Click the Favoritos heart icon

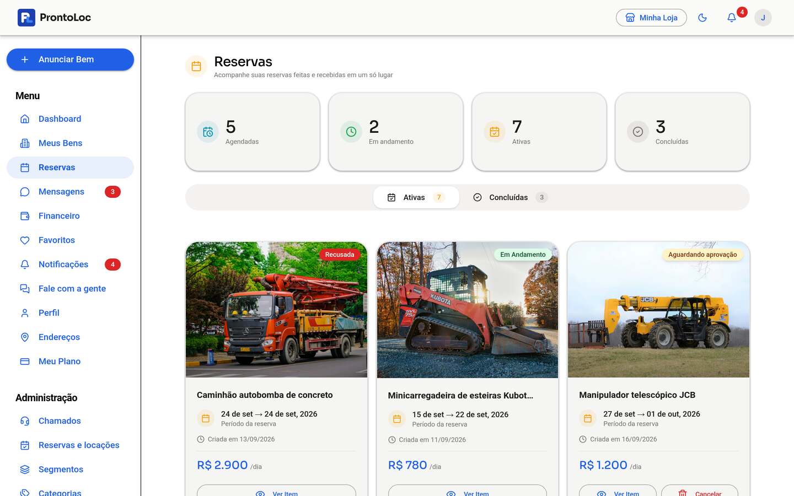(x=25, y=240)
